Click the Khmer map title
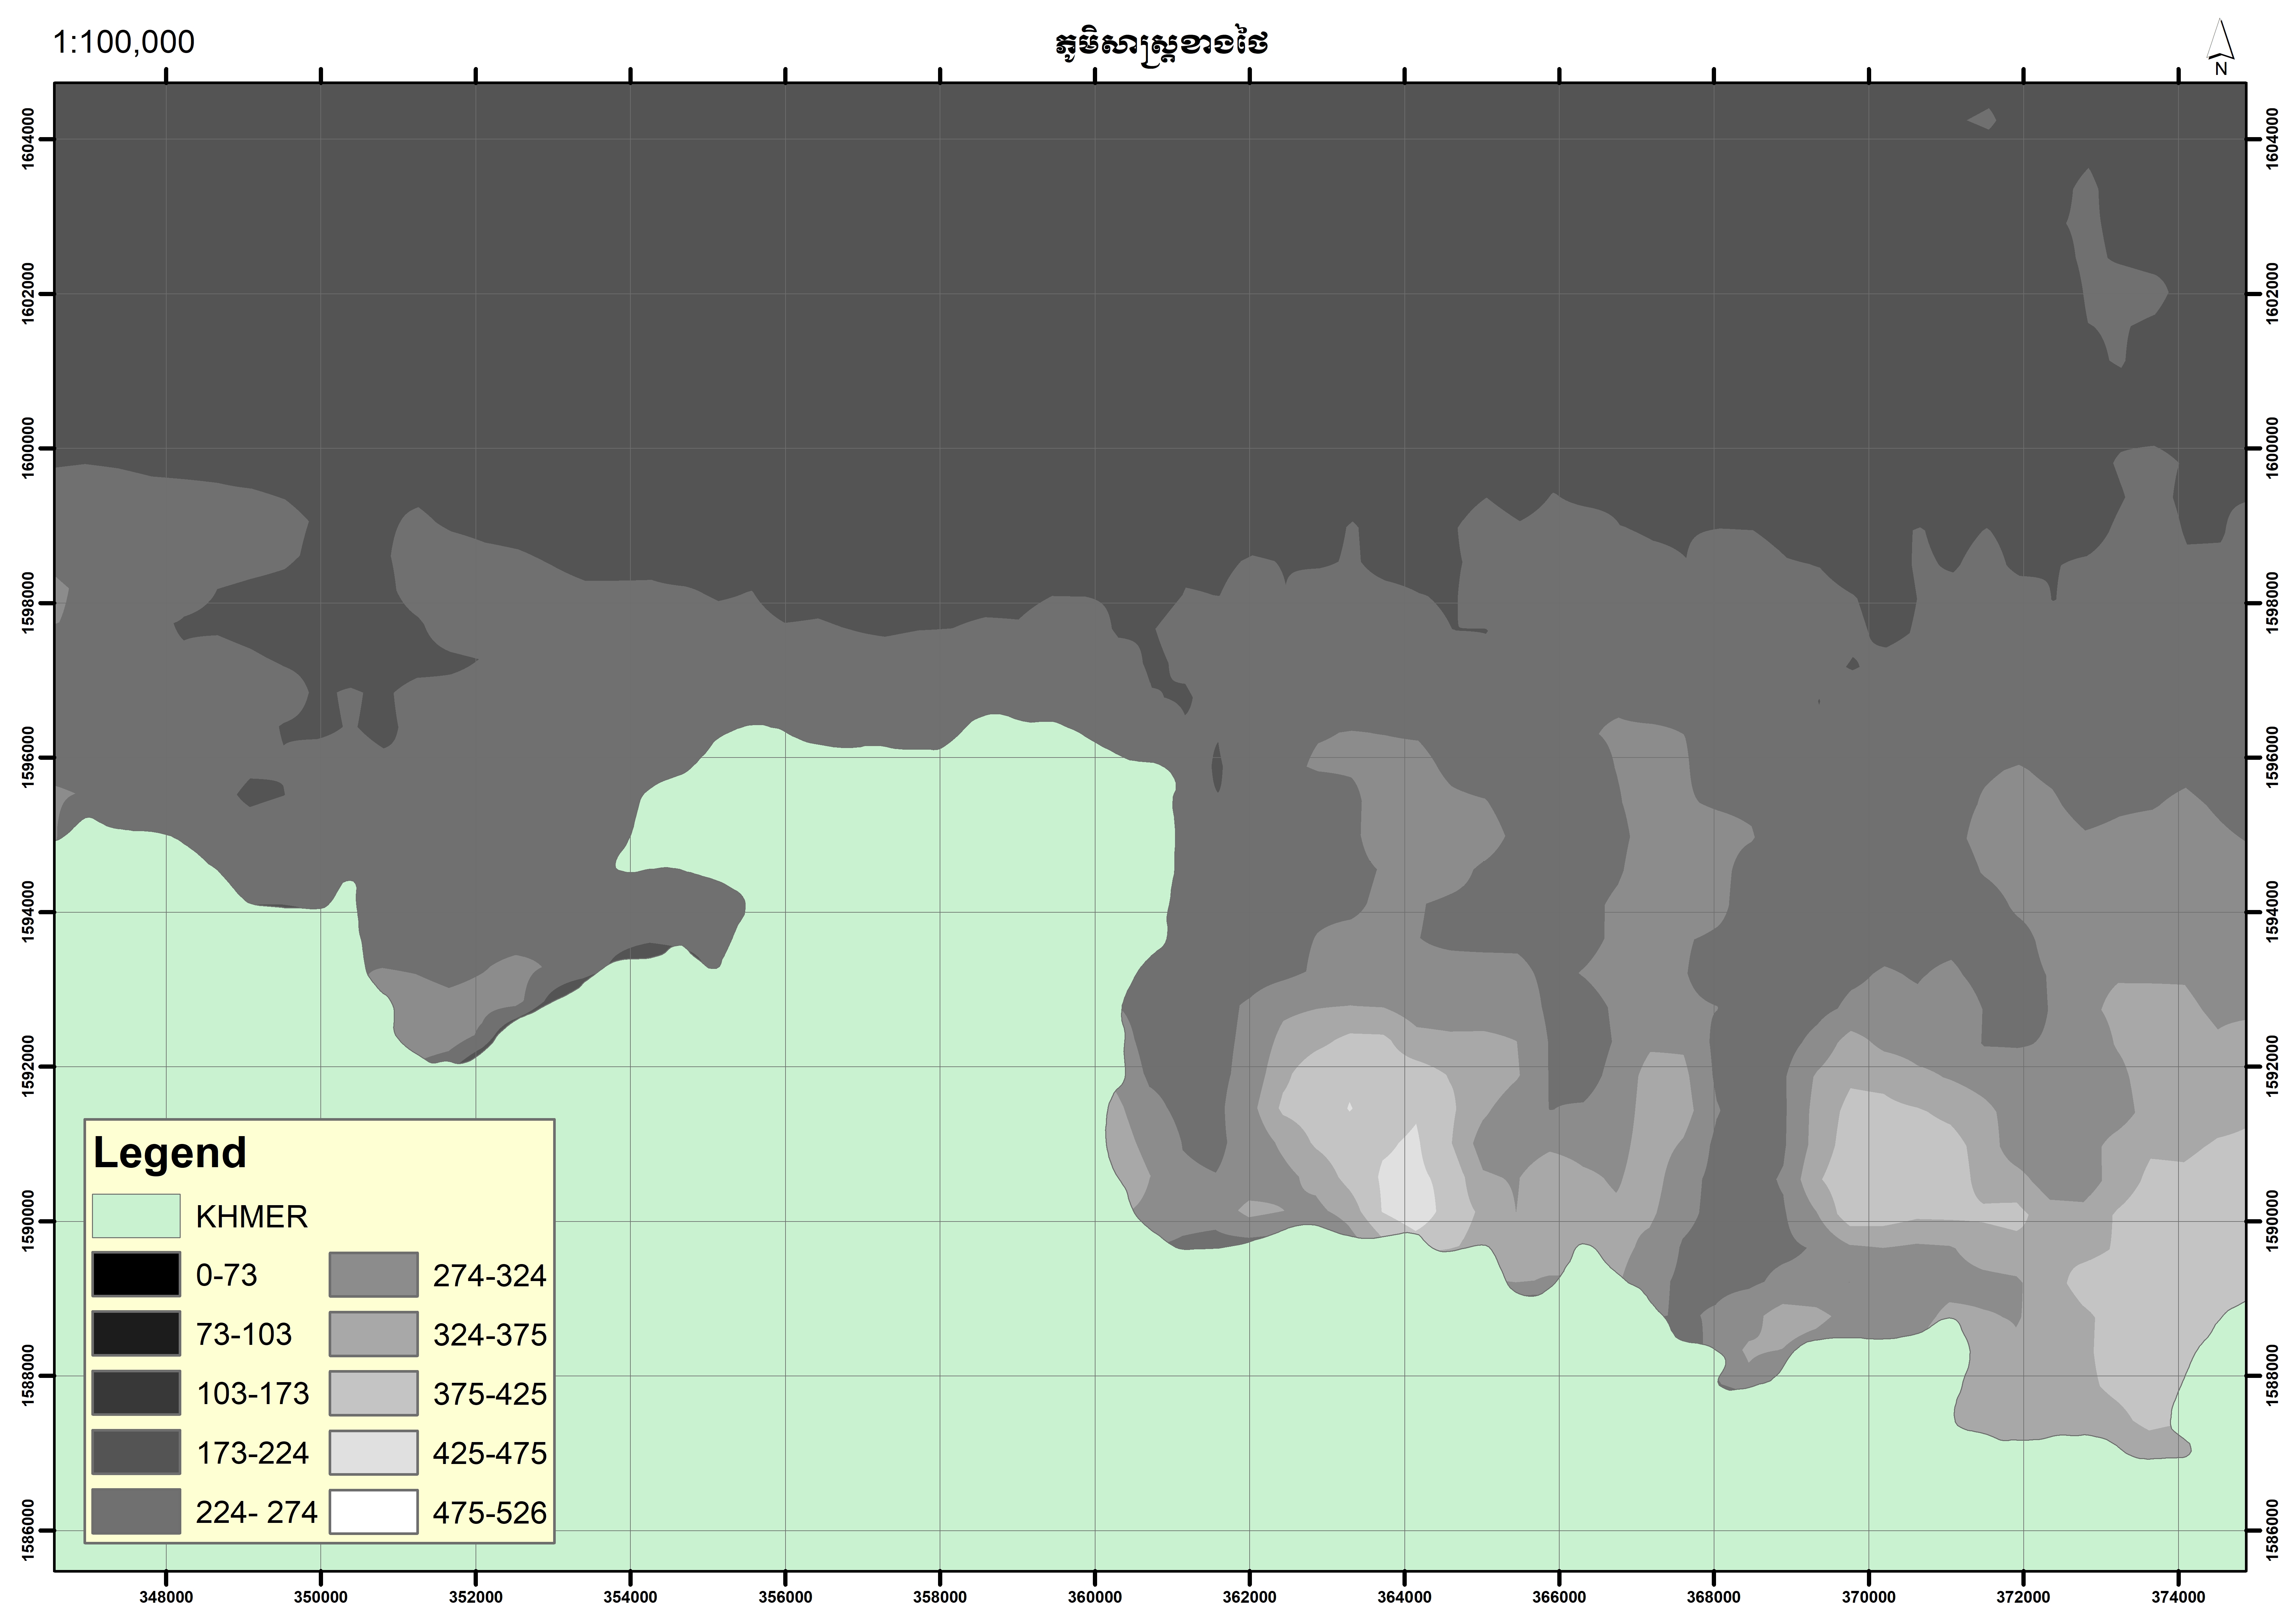This screenshot has height=1623, width=2296. coord(1162,45)
